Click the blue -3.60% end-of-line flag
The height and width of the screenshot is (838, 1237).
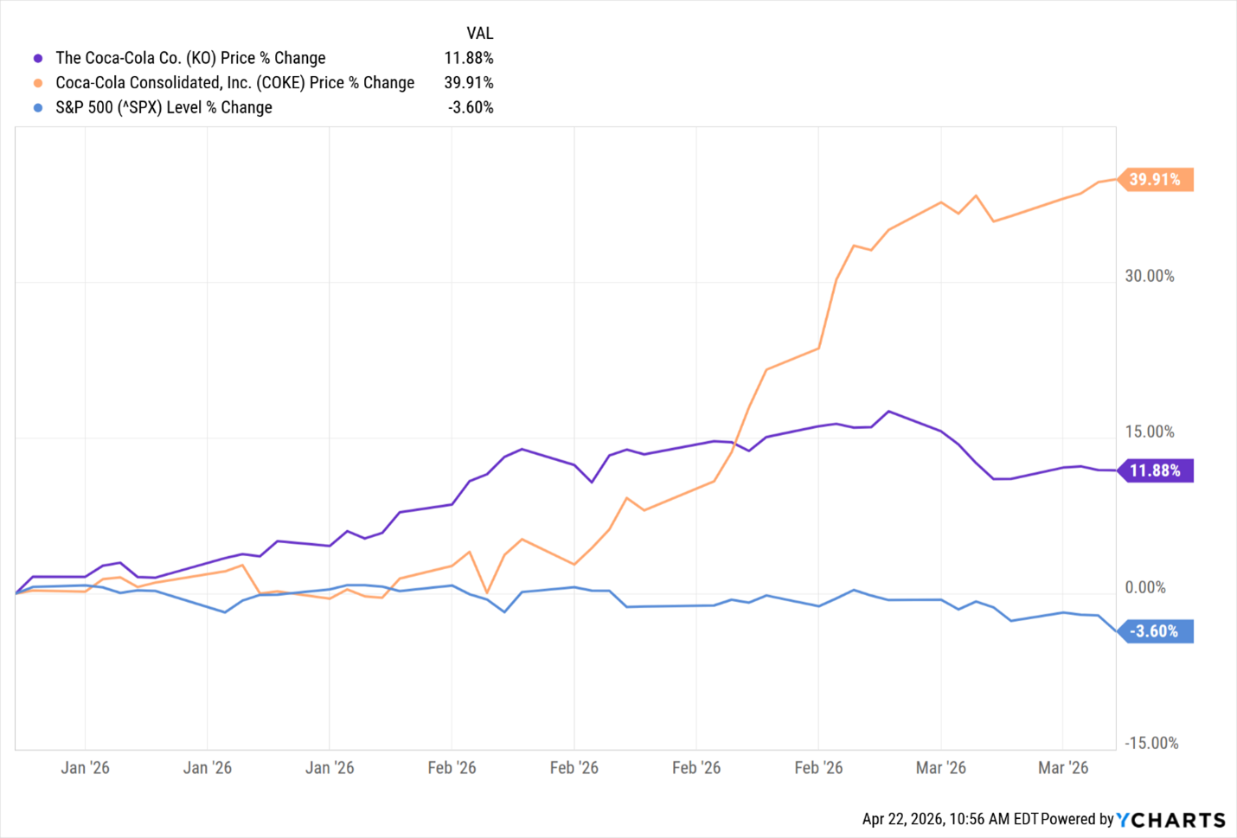[1155, 631]
